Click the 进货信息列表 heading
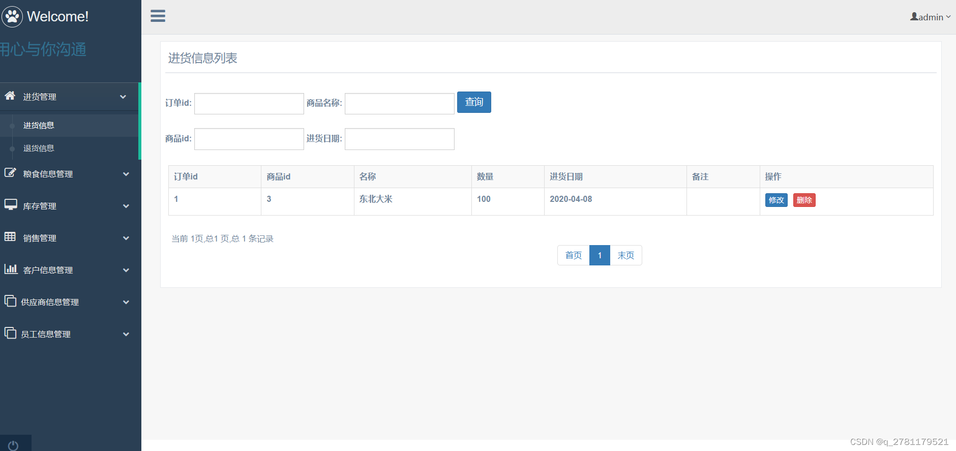The width and height of the screenshot is (956, 451). point(203,58)
